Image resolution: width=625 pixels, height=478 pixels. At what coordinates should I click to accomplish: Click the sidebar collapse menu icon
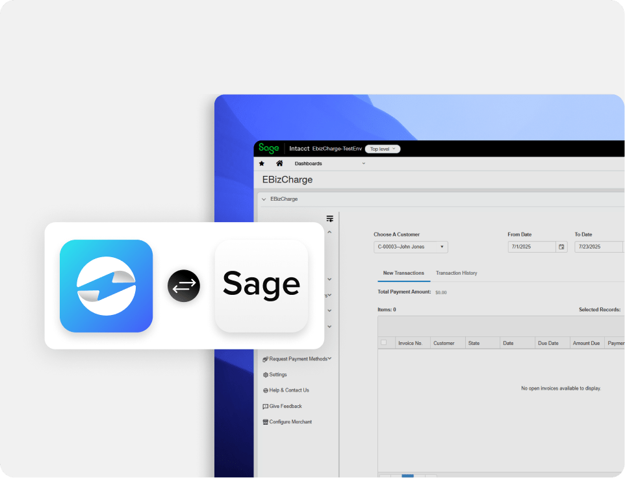[329, 219]
